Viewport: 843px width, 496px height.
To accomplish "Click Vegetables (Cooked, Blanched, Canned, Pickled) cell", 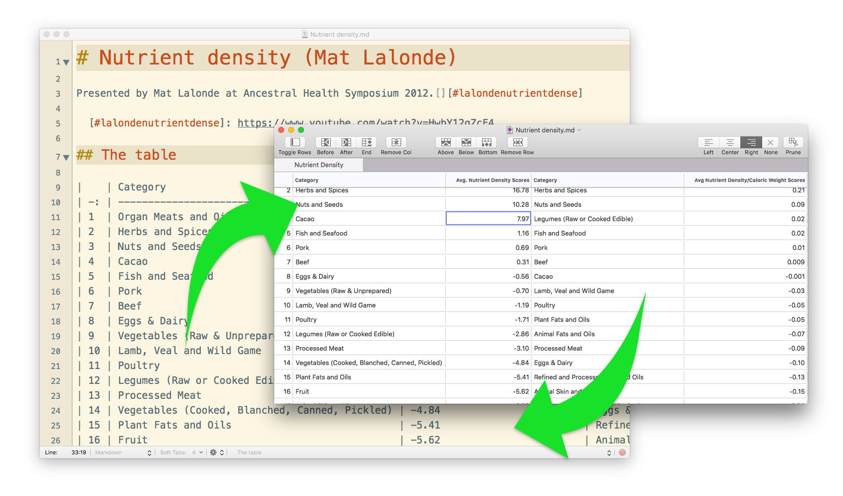I will click(369, 363).
